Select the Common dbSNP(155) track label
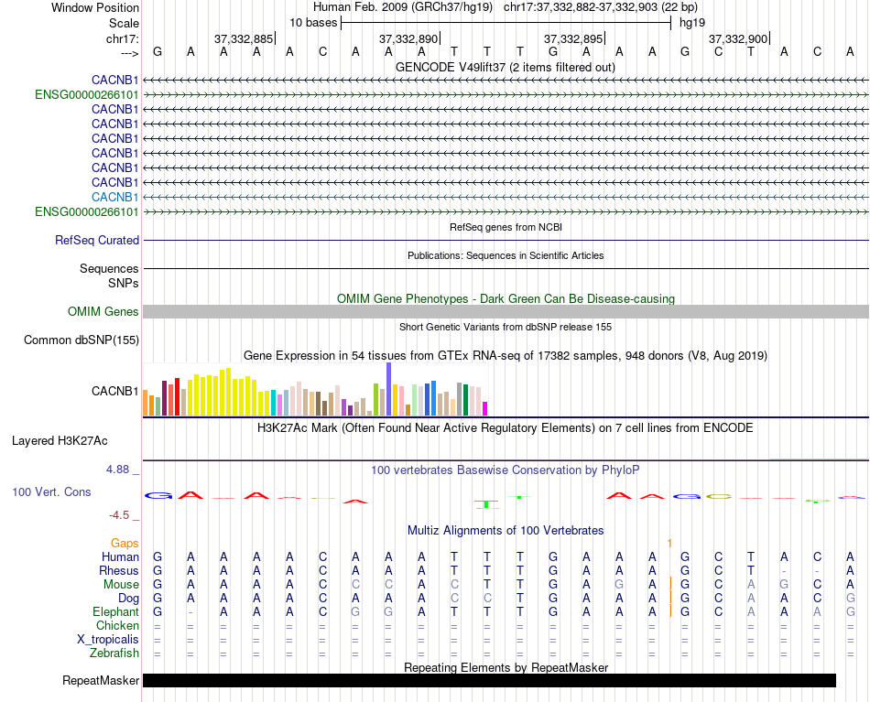 coord(82,340)
